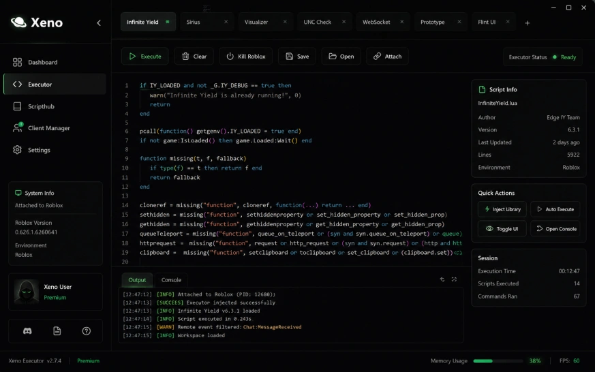
Task: Click the InfiniteYield.lua filename
Action: pyautogui.click(x=497, y=103)
